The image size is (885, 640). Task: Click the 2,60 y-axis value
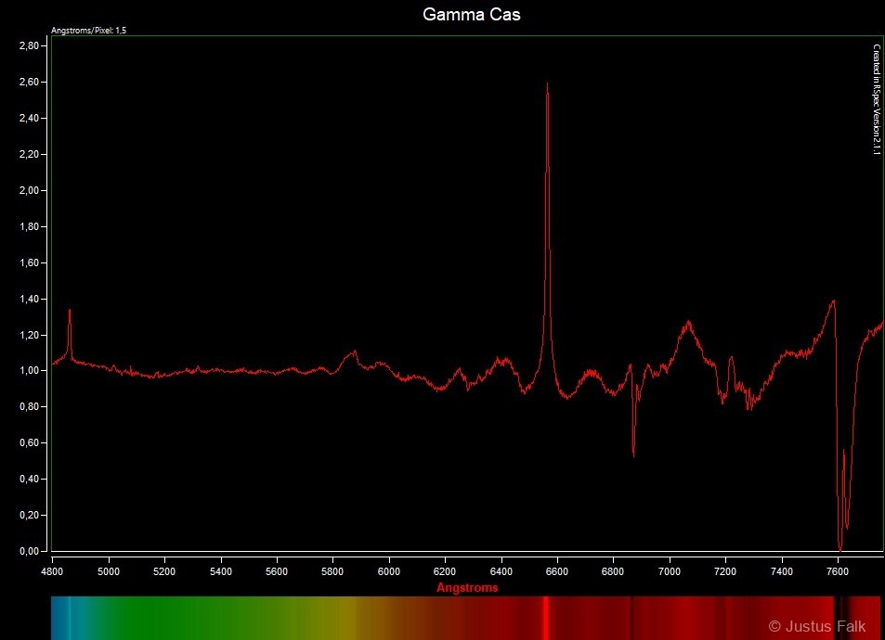[29, 82]
